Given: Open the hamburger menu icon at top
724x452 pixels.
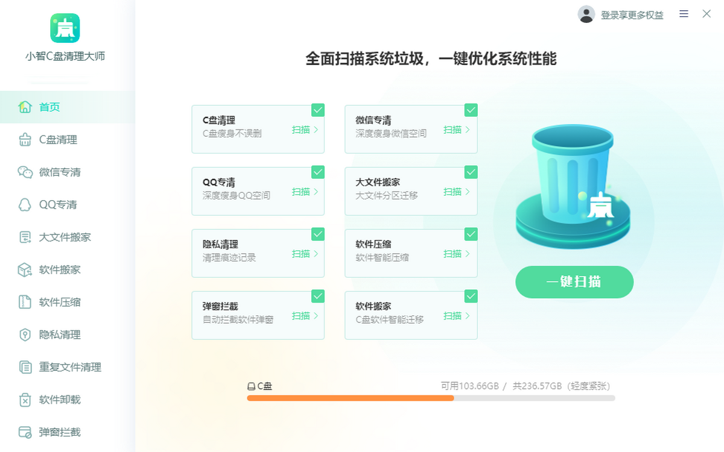Looking at the screenshot, I should [x=684, y=14].
